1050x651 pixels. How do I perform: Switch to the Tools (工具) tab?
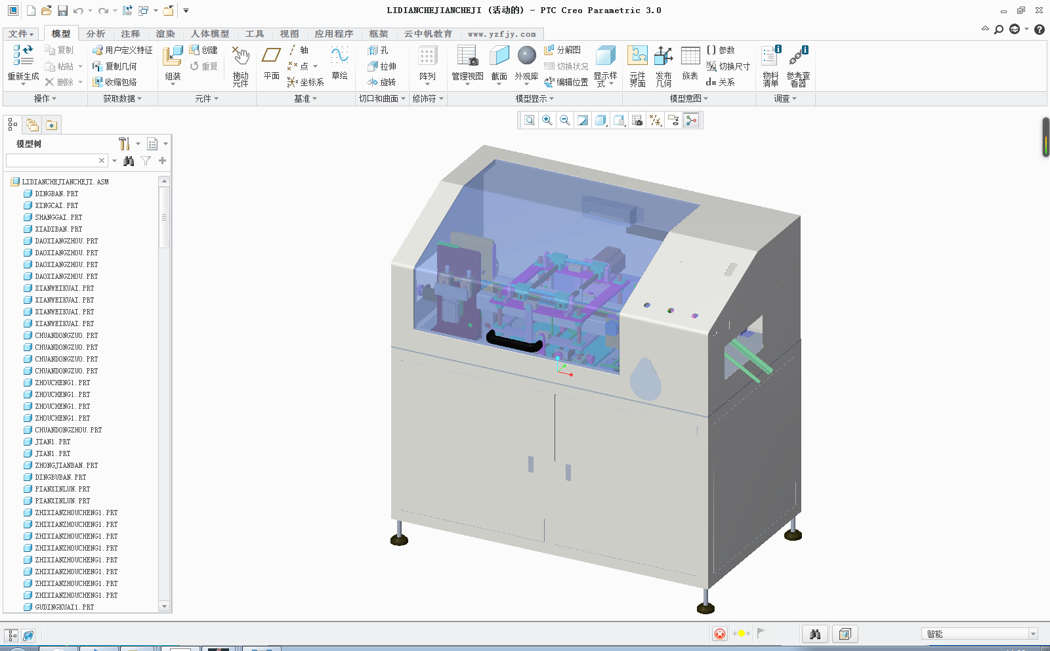(x=255, y=34)
